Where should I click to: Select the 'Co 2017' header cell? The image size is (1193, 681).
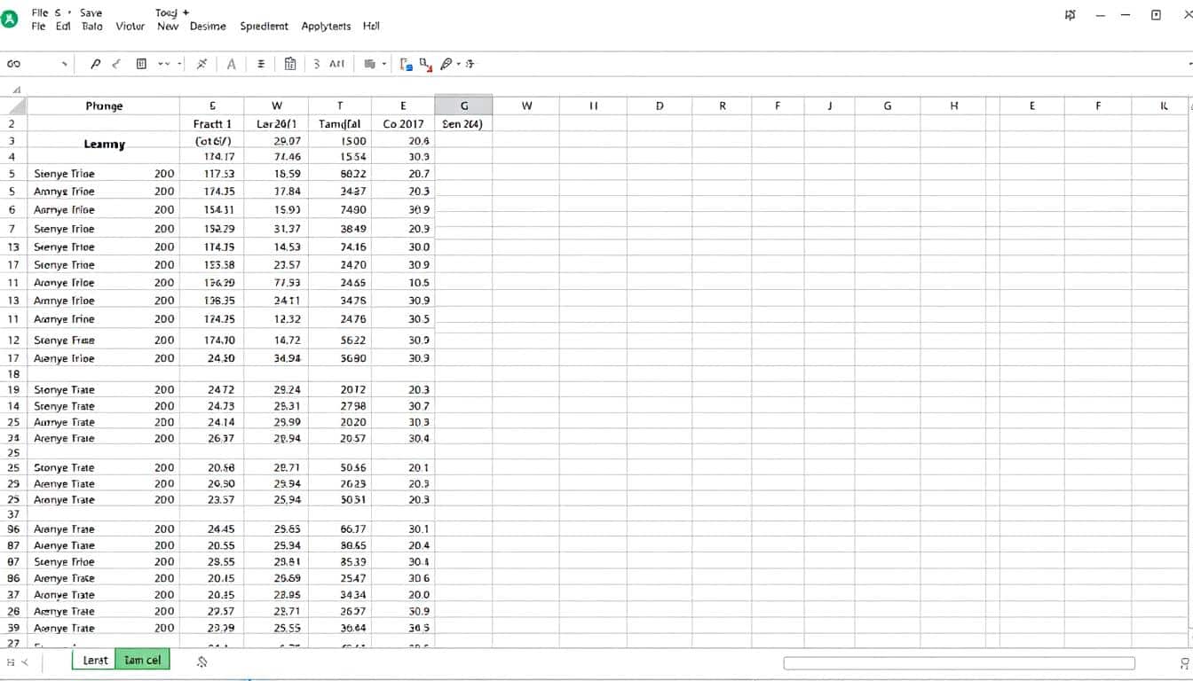coord(403,124)
